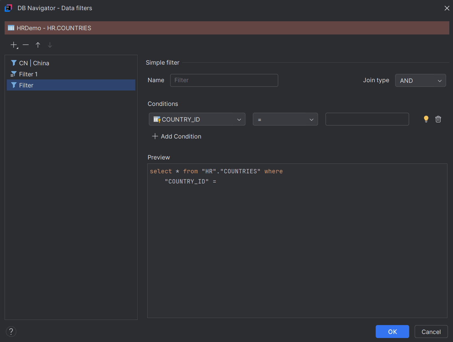The width and height of the screenshot is (453, 342).
Task: Click the Name input field
Action: point(224,80)
